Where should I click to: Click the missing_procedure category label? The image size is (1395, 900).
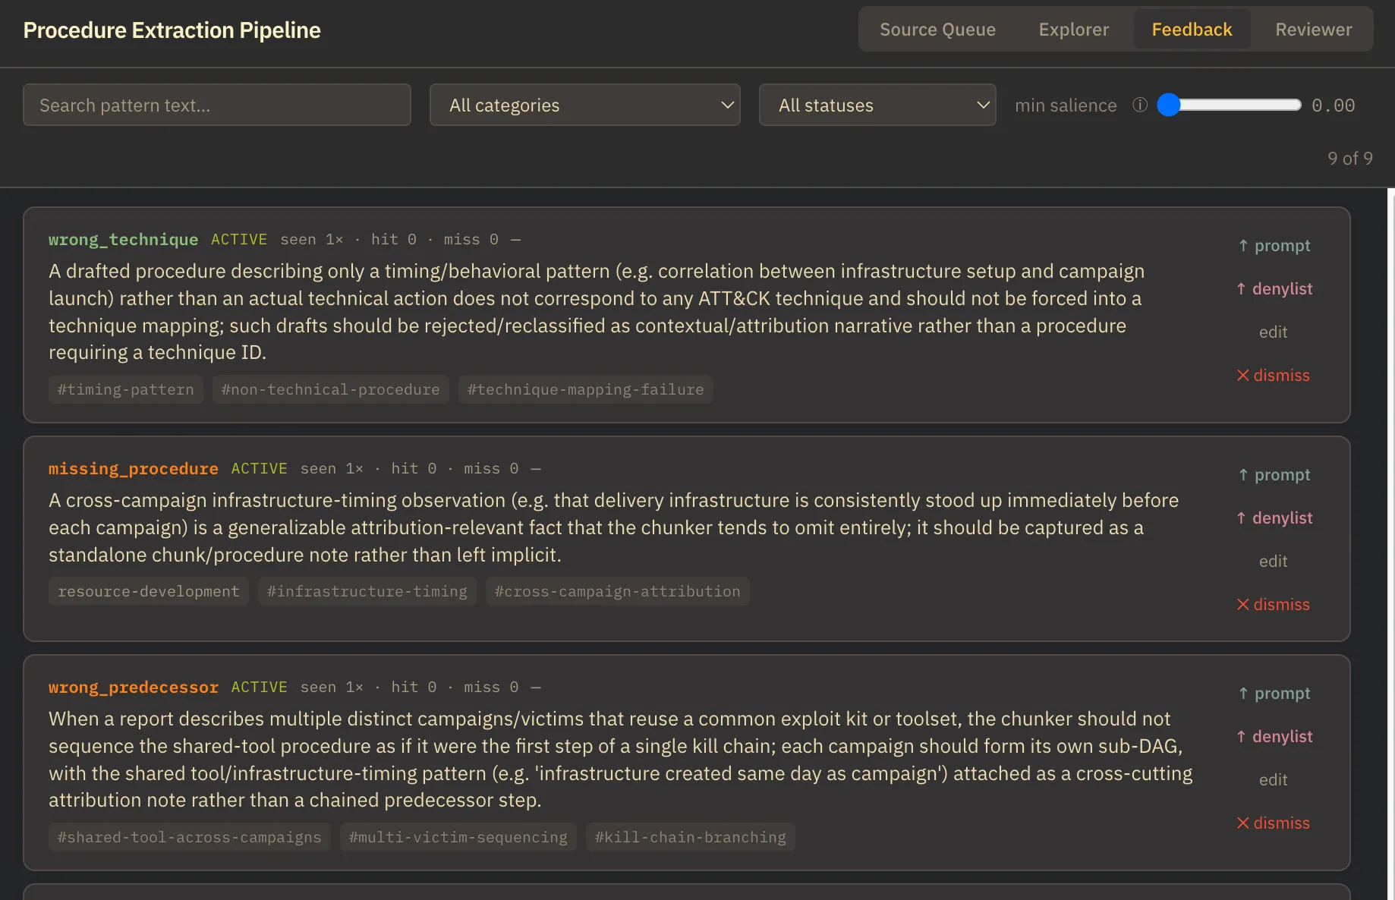[134, 468]
